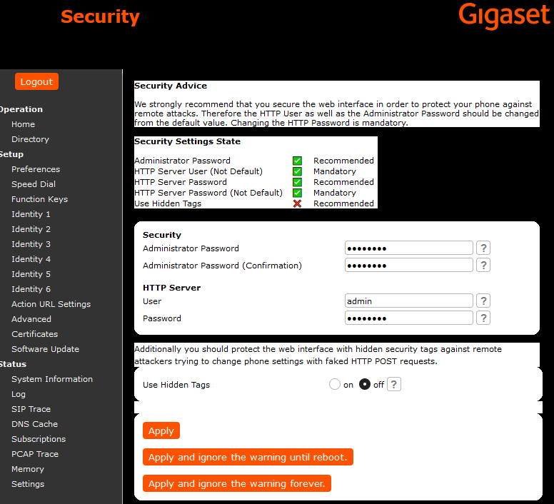Image resolution: width=554 pixels, height=504 pixels.
Task: Open the Settings status page
Action: pos(28,484)
